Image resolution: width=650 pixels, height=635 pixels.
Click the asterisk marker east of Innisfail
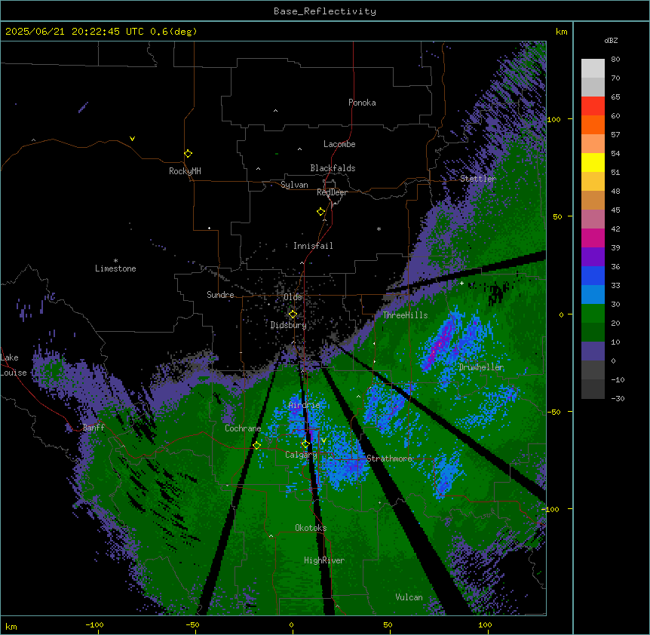coord(379,229)
